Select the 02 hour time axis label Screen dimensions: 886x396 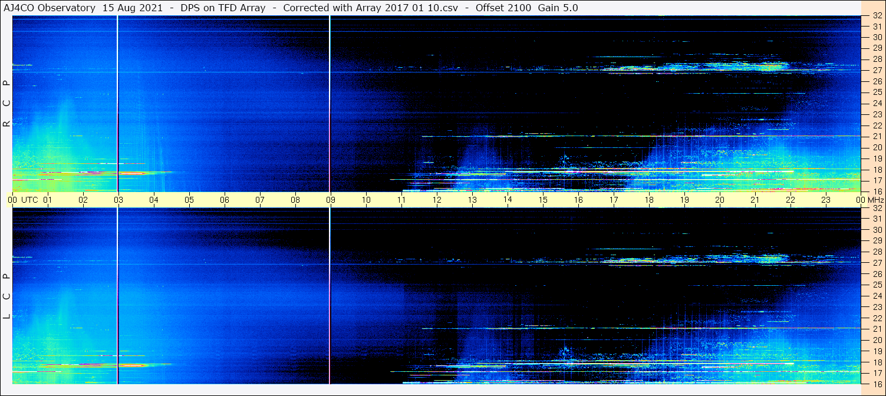click(83, 200)
